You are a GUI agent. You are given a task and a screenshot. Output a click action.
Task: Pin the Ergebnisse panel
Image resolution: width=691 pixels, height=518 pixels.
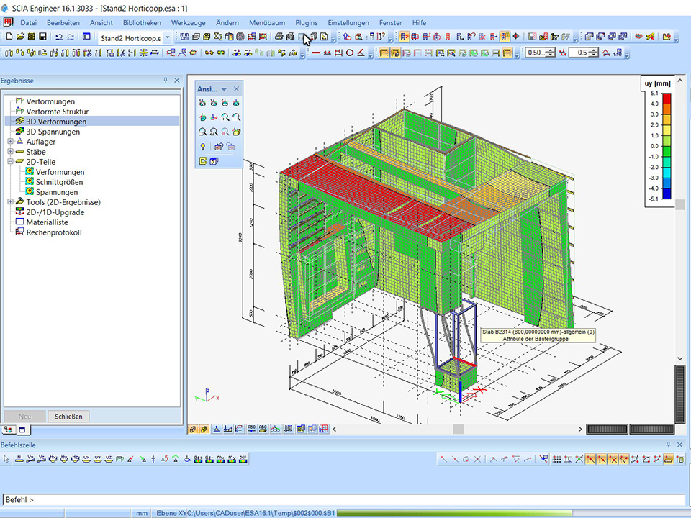[166, 81]
